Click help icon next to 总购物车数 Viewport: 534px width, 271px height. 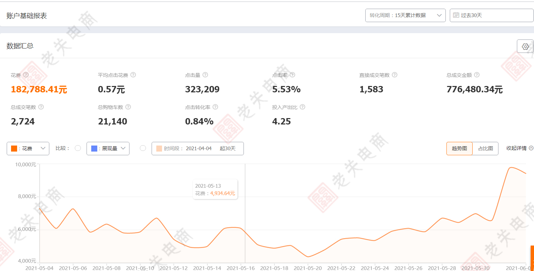click(x=128, y=107)
